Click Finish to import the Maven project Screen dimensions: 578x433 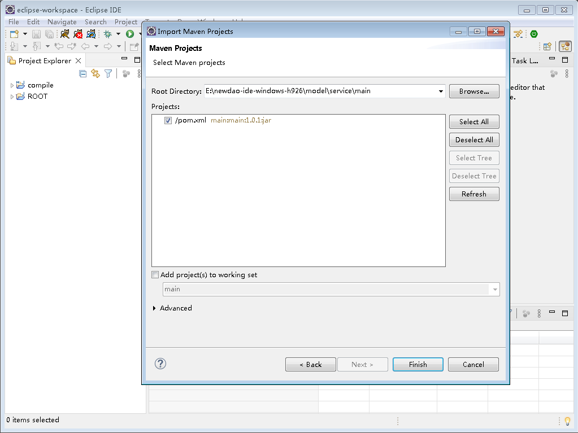click(418, 364)
